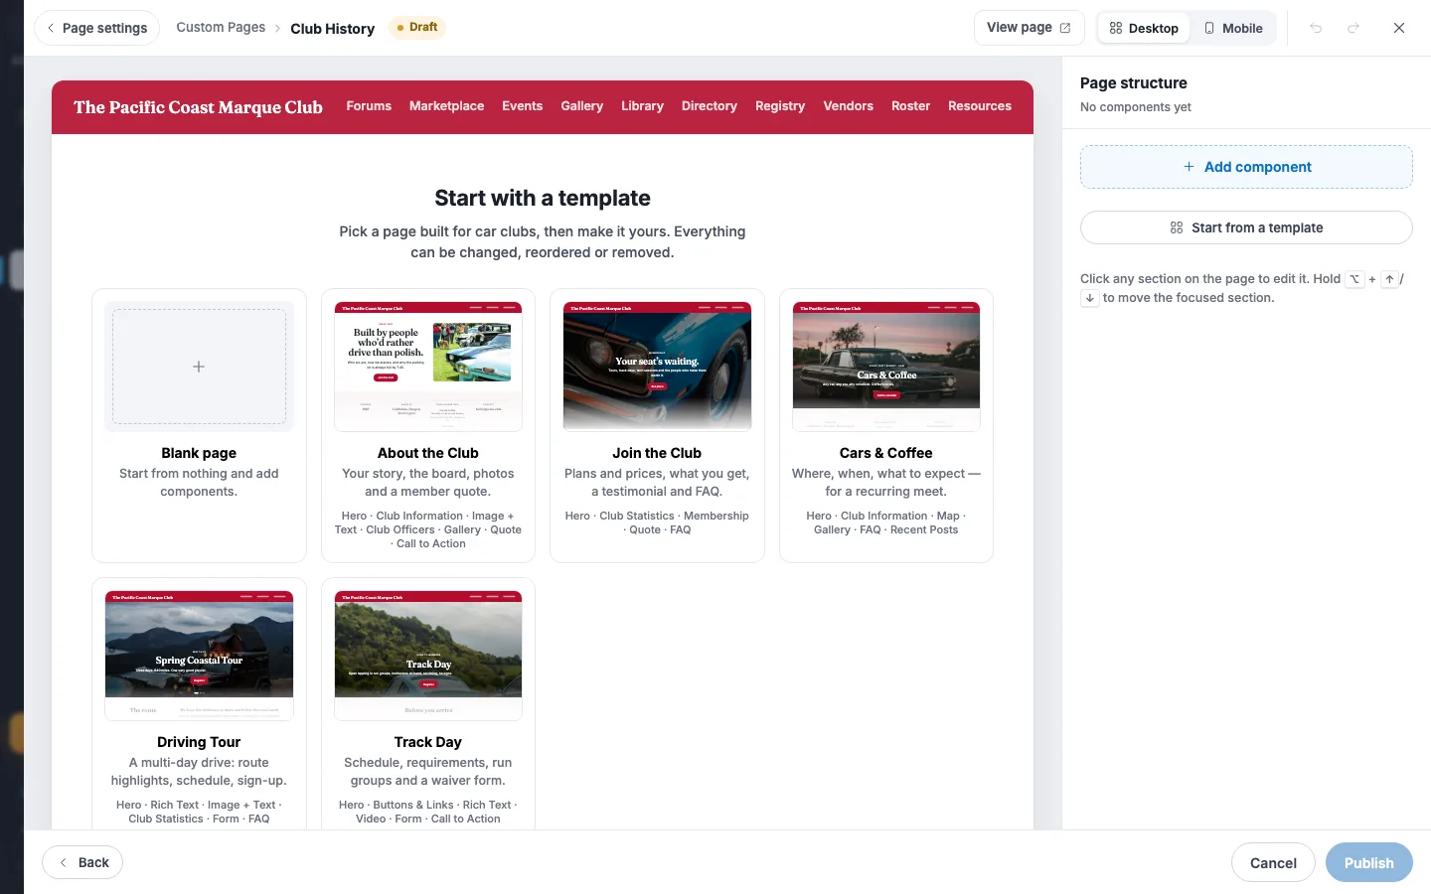Select the Cars & Coffee template thumbnail

[x=886, y=367]
